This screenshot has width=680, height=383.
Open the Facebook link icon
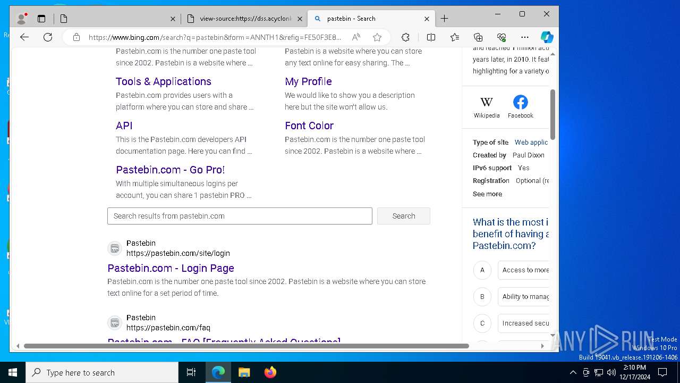pyautogui.click(x=521, y=102)
